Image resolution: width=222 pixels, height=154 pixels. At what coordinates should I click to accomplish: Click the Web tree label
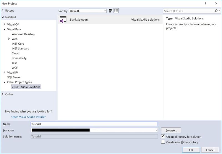14,39
